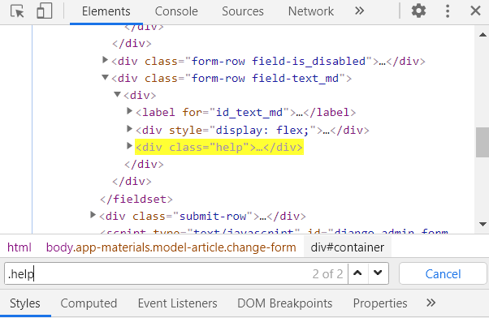
Task: Collapse the field-text_md form-row div
Action: tap(105, 77)
